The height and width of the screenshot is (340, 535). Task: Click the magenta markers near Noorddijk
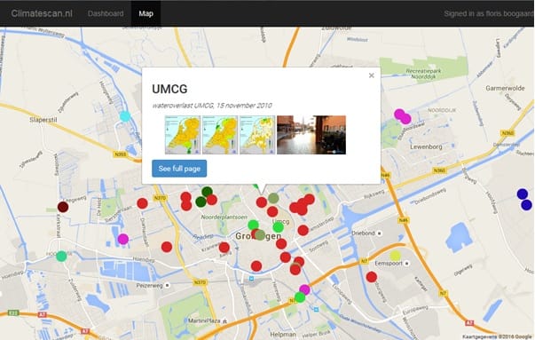(402, 116)
